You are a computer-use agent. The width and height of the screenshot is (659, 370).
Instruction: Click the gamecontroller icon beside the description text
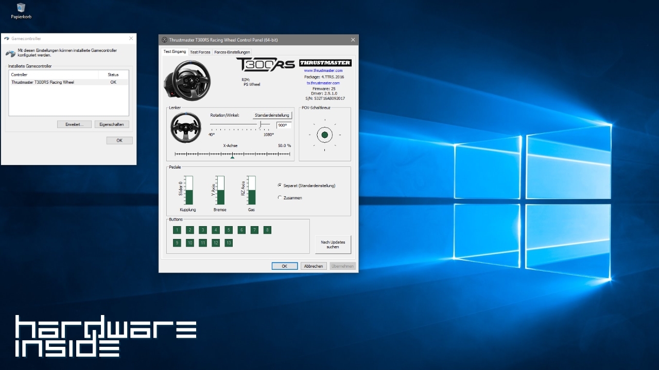(10, 53)
